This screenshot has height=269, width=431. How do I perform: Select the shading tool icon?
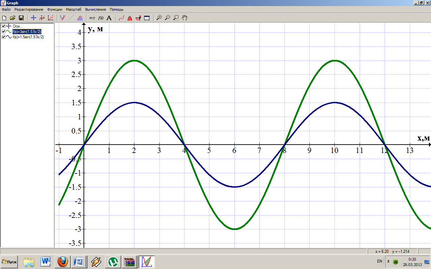(80, 18)
